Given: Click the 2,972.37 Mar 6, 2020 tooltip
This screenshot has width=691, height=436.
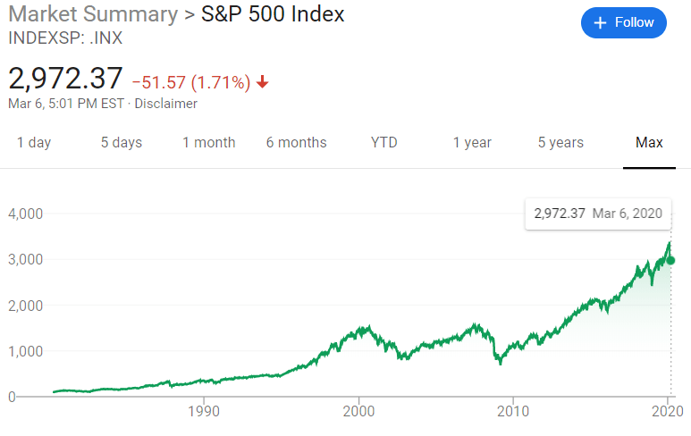Looking at the screenshot, I should [x=598, y=214].
